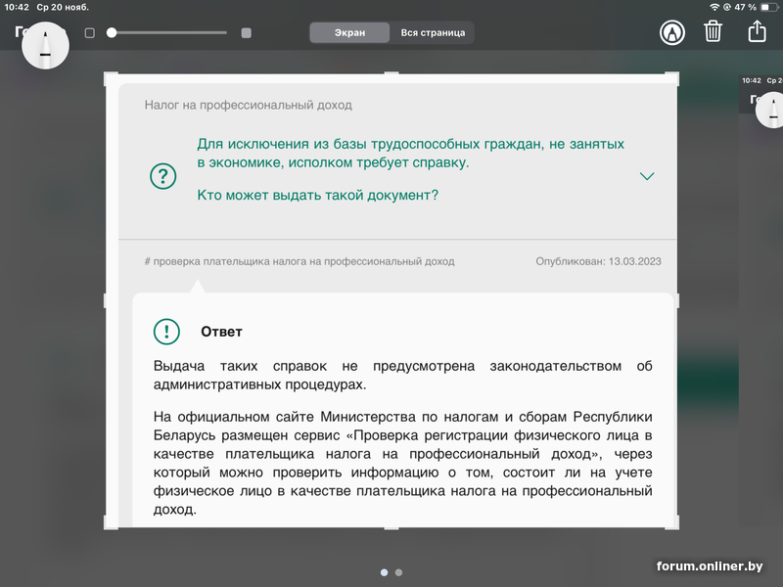Tap the 10:42 clock in status bar
The height and width of the screenshot is (587, 783).
pyautogui.click(x=17, y=7)
